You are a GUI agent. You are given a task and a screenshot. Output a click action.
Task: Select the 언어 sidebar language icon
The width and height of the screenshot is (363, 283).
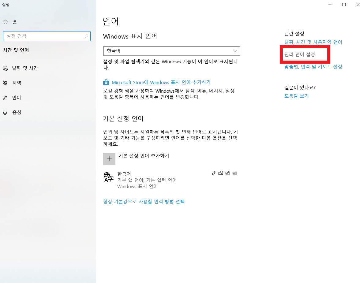point(5,98)
